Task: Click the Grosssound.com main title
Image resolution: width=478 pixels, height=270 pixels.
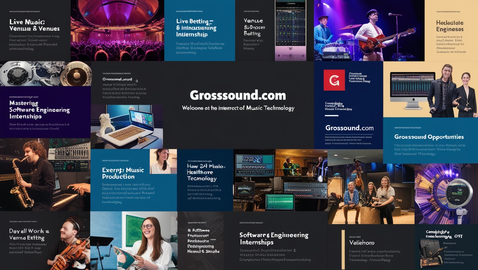Action: 238,95
